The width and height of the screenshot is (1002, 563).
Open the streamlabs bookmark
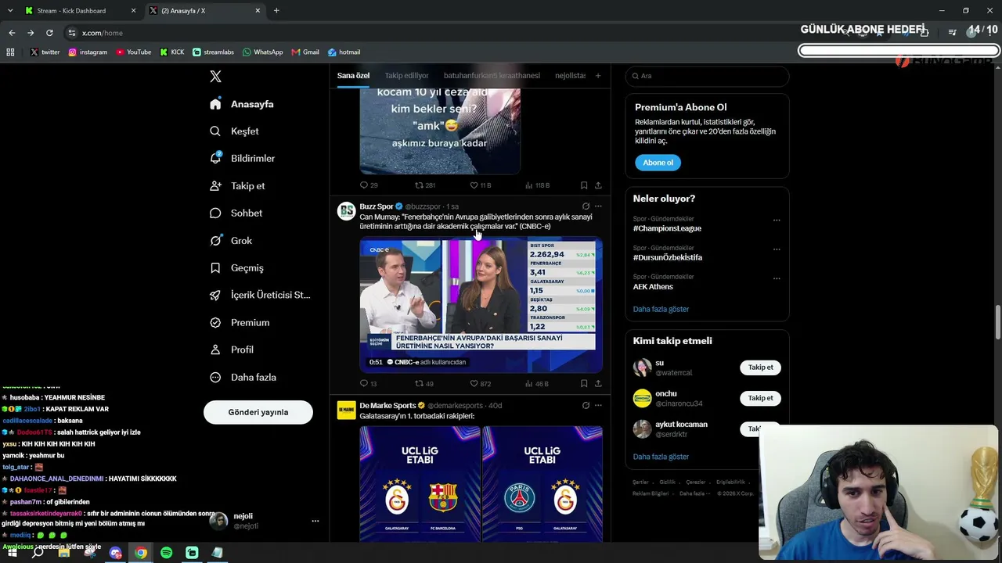pyautogui.click(x=212, y=52)
